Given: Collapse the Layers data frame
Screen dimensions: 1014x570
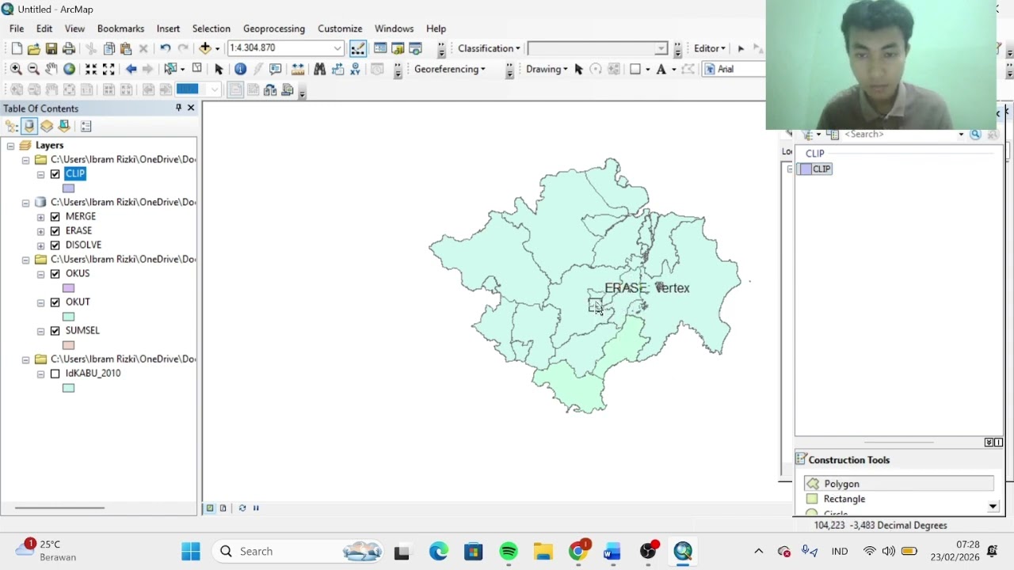Looking at the screenshot, I should (x=10, y=145).
